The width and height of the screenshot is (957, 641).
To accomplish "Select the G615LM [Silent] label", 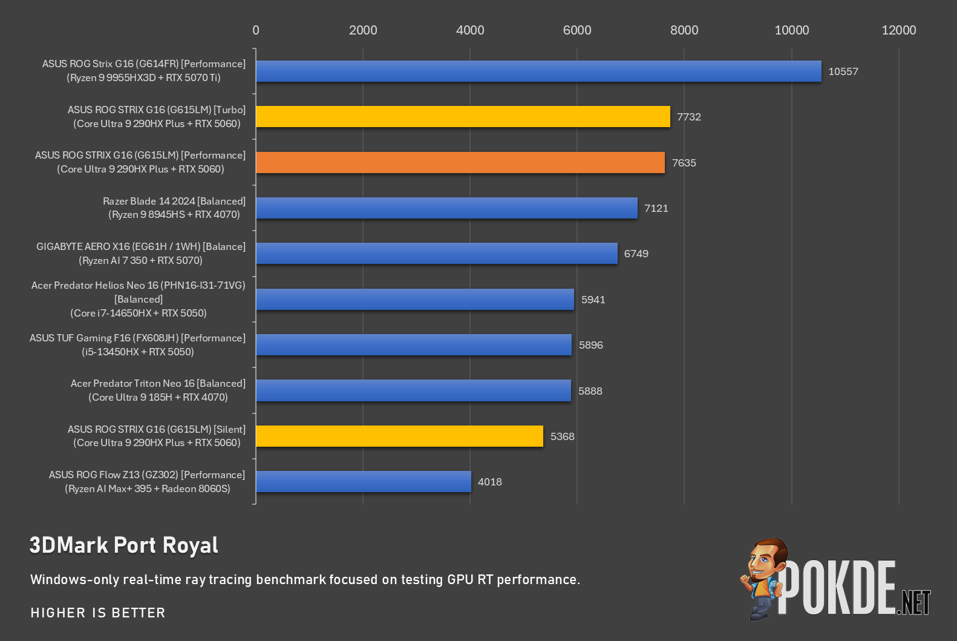I will click(157, 436).
